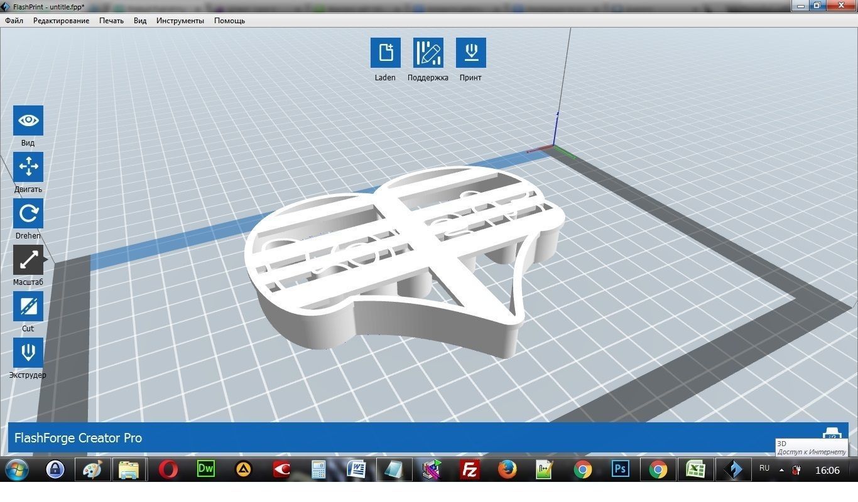Launch Opera browser from taskbar
Viewport: 858px width, 502px height.
click(x=168, y=469)
